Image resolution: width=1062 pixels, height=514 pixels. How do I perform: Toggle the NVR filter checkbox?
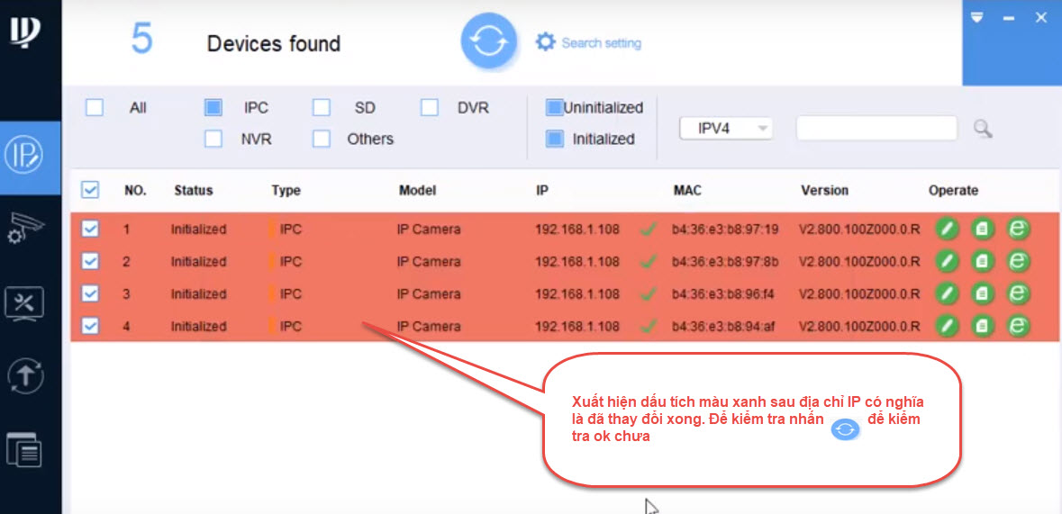tap(213, 139)
